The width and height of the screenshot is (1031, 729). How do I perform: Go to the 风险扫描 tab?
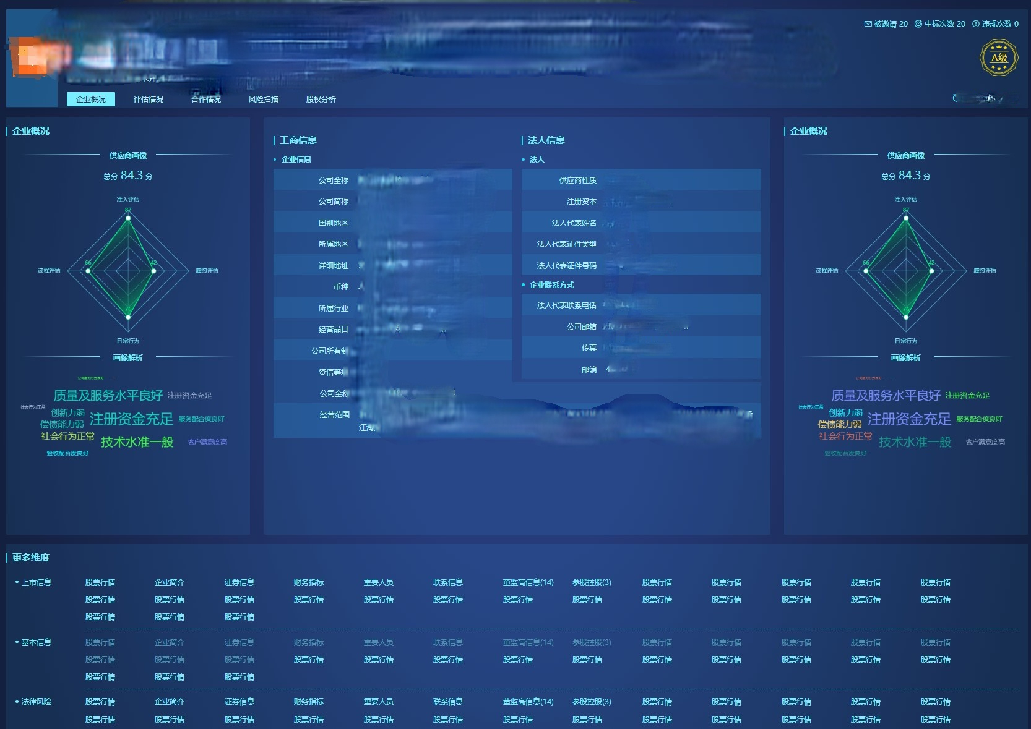point(264,99)
